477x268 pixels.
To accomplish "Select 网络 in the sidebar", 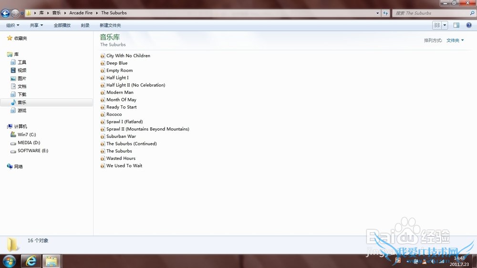I will [15, 166].
